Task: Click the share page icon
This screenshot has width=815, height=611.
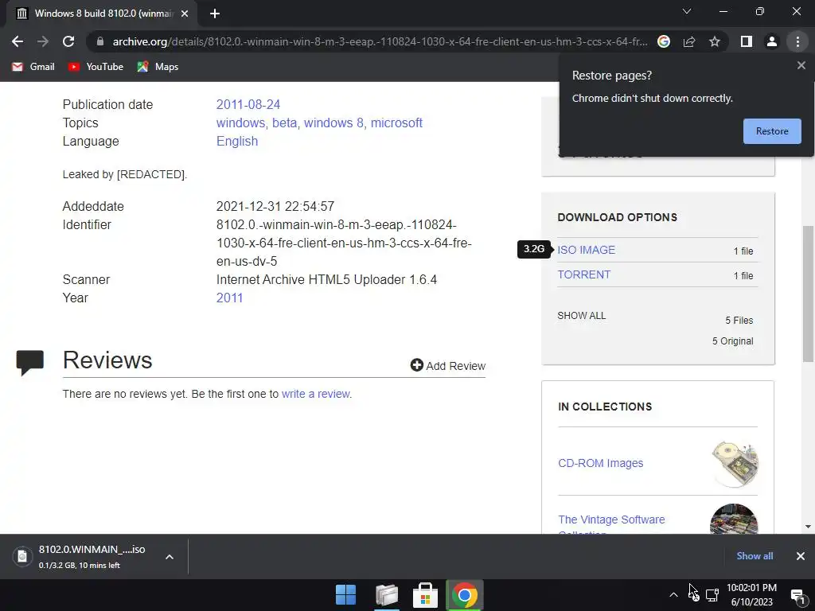Action: tap(689, 41)
